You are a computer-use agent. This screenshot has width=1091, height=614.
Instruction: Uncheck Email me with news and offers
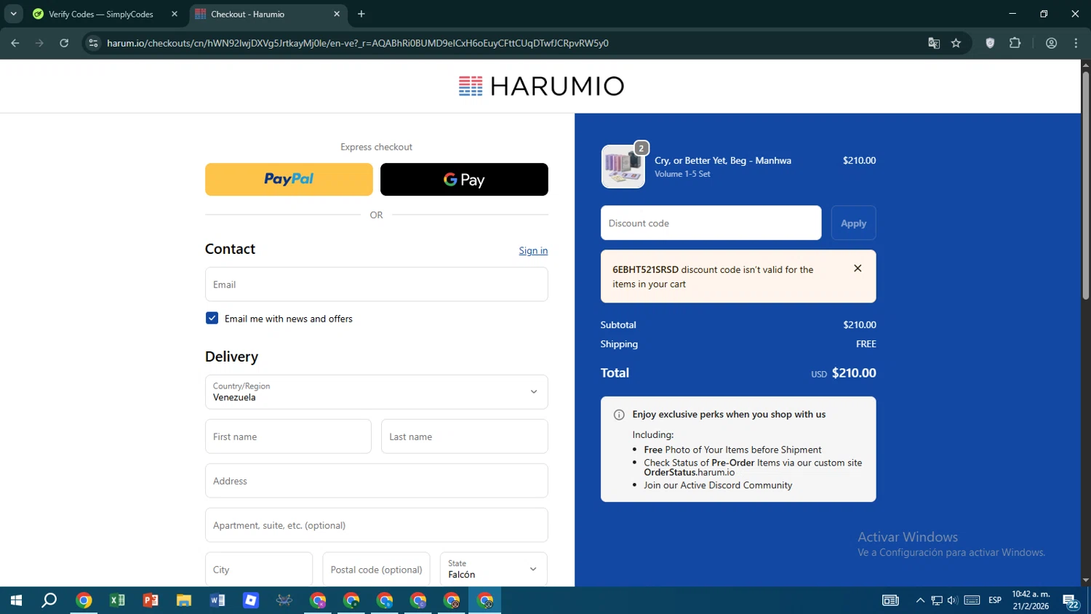212,318
